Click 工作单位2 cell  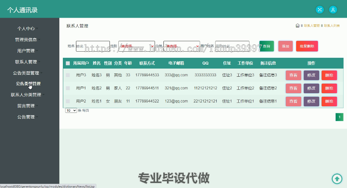(245, 88)
